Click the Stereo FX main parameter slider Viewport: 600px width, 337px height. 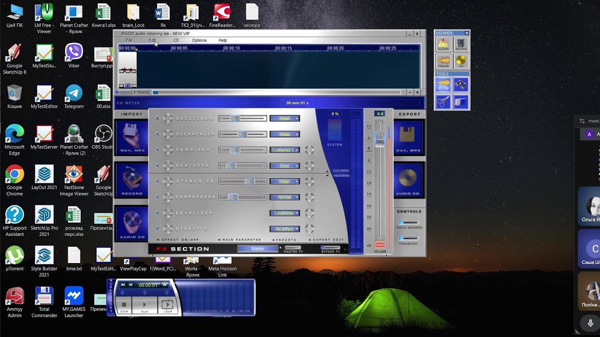242,182
